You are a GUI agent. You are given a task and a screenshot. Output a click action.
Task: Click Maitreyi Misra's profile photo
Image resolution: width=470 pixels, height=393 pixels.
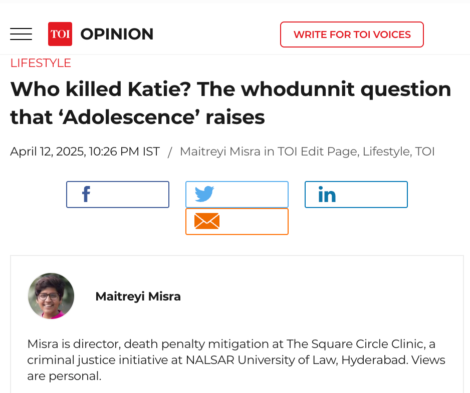pyautogui.click(x=51, y=296)
